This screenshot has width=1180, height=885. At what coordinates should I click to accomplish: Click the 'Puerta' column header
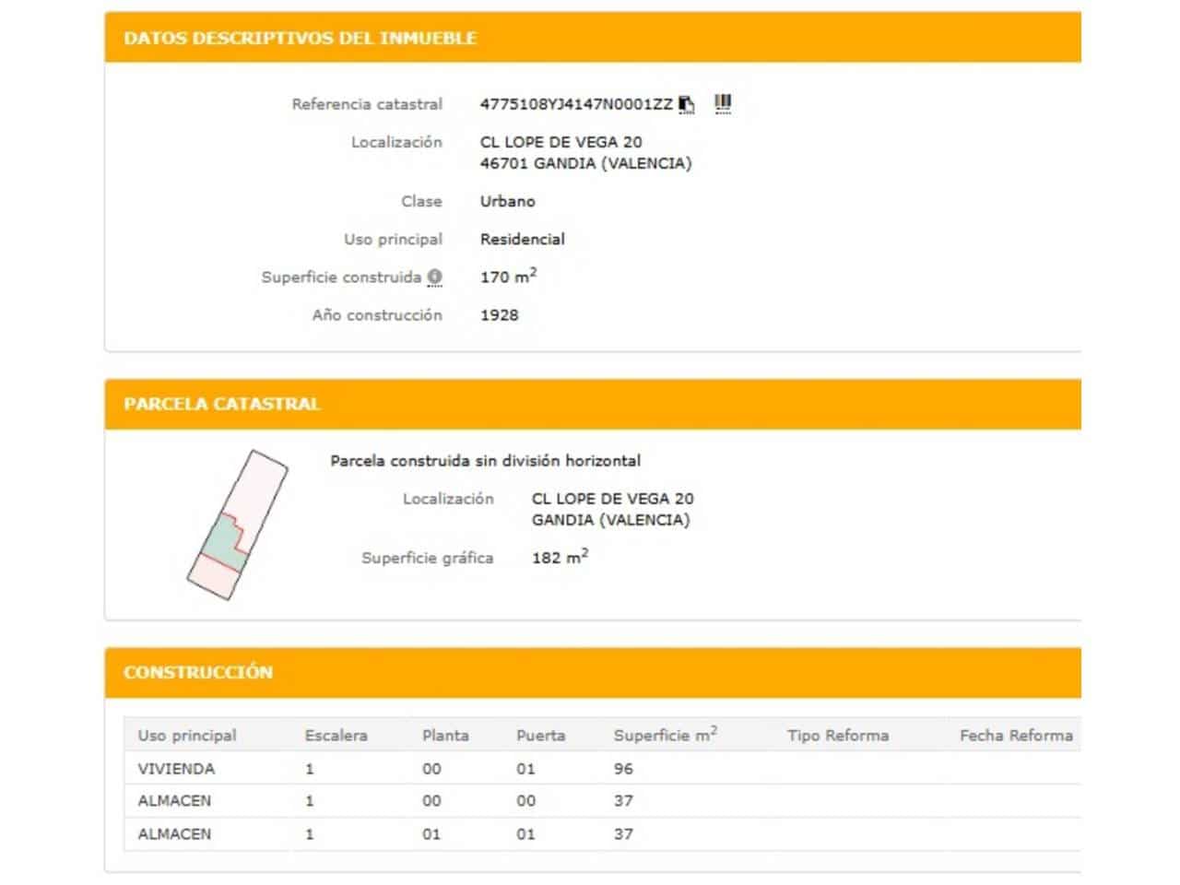[x=540, y=736]
